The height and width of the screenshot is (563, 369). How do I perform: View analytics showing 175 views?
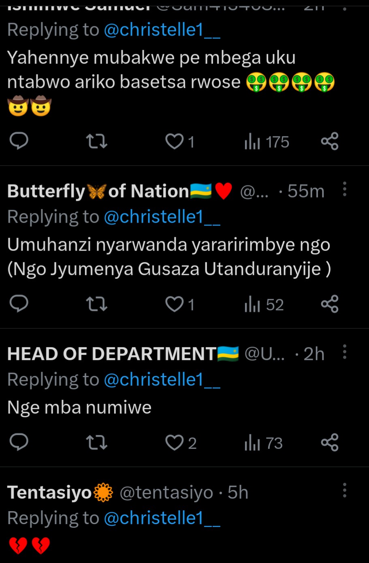267,142
